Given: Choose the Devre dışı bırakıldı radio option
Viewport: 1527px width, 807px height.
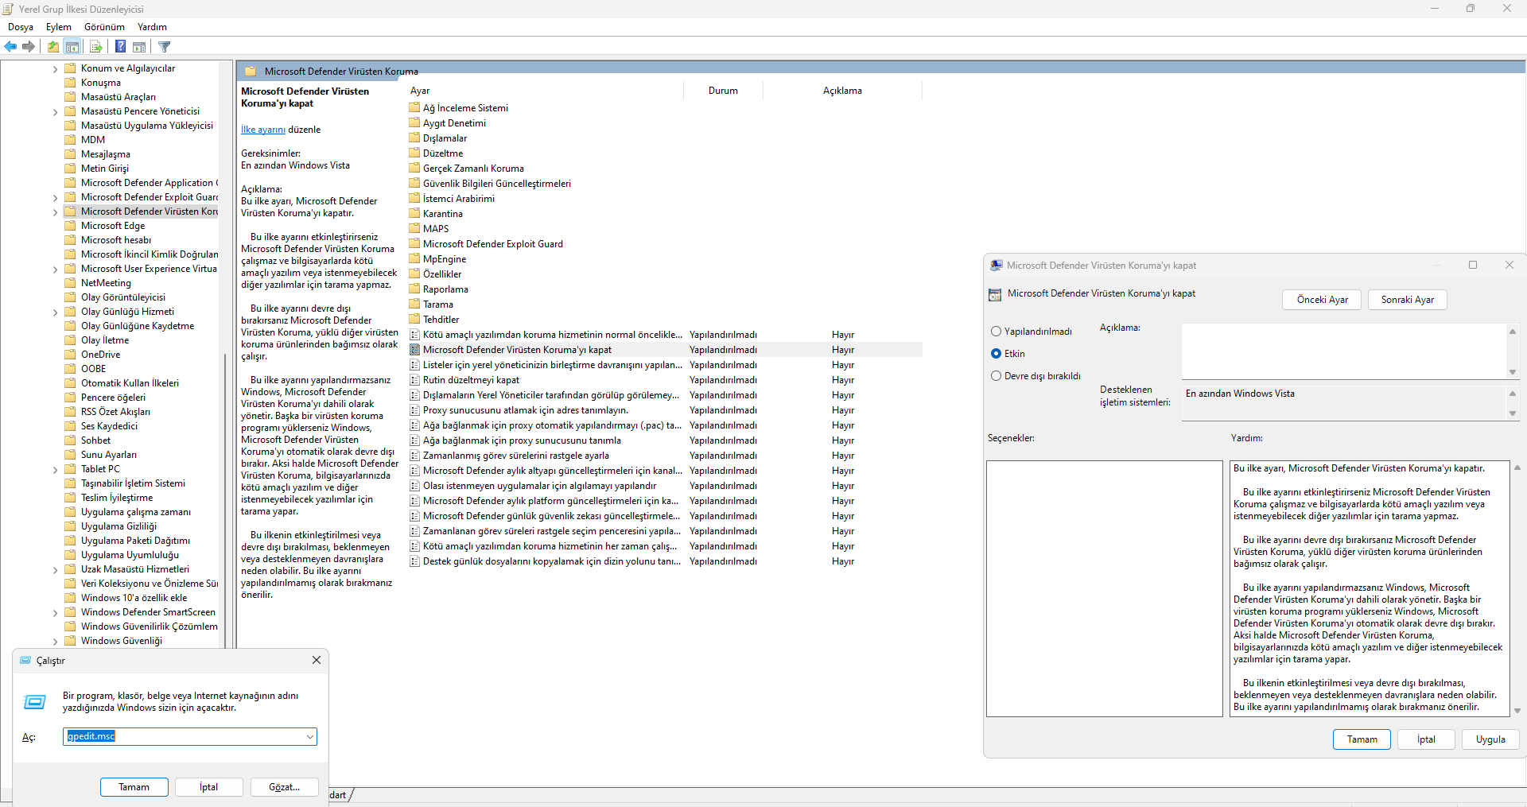Looking at the screenshot, I should pyautogui.click(x=996, y=376).
